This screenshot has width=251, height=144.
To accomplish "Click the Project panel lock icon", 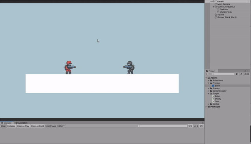I will point(245,71).
